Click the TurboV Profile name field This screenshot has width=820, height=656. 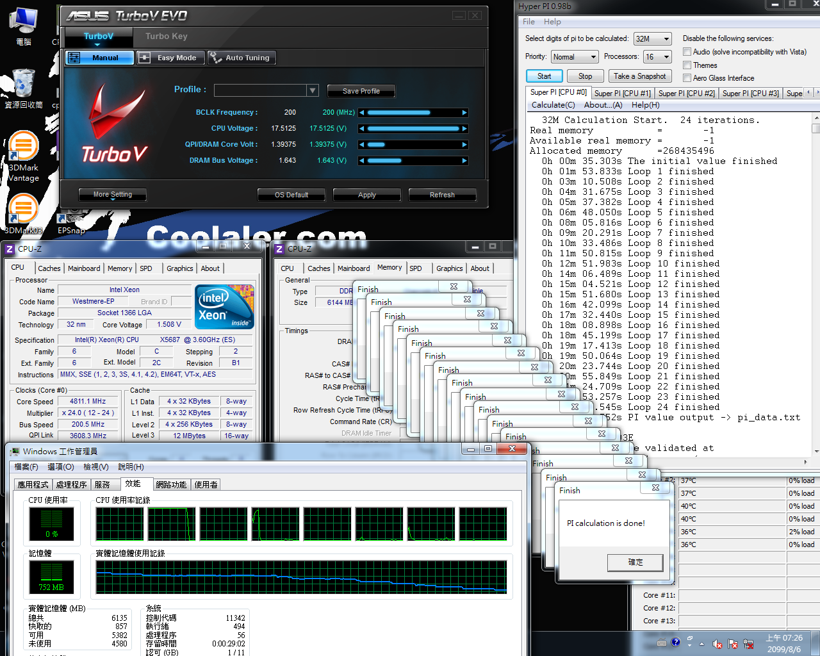pos(260,91)
